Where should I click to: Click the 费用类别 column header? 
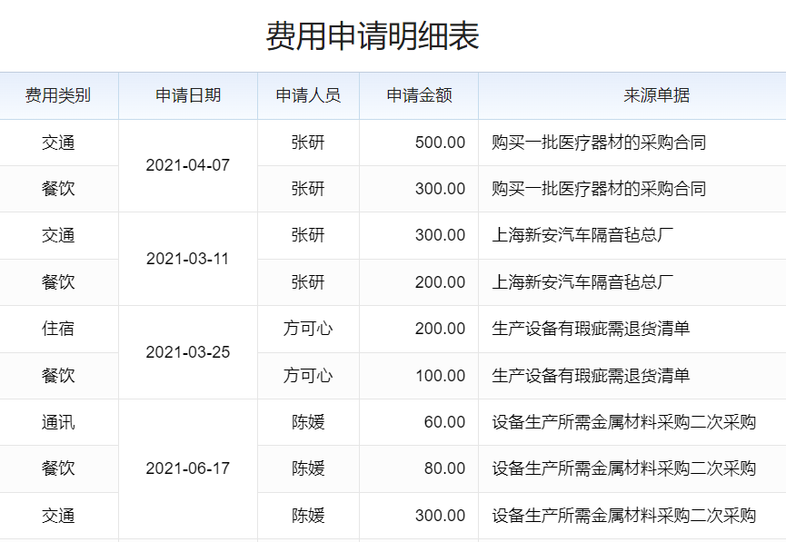(x=58, y=95)
